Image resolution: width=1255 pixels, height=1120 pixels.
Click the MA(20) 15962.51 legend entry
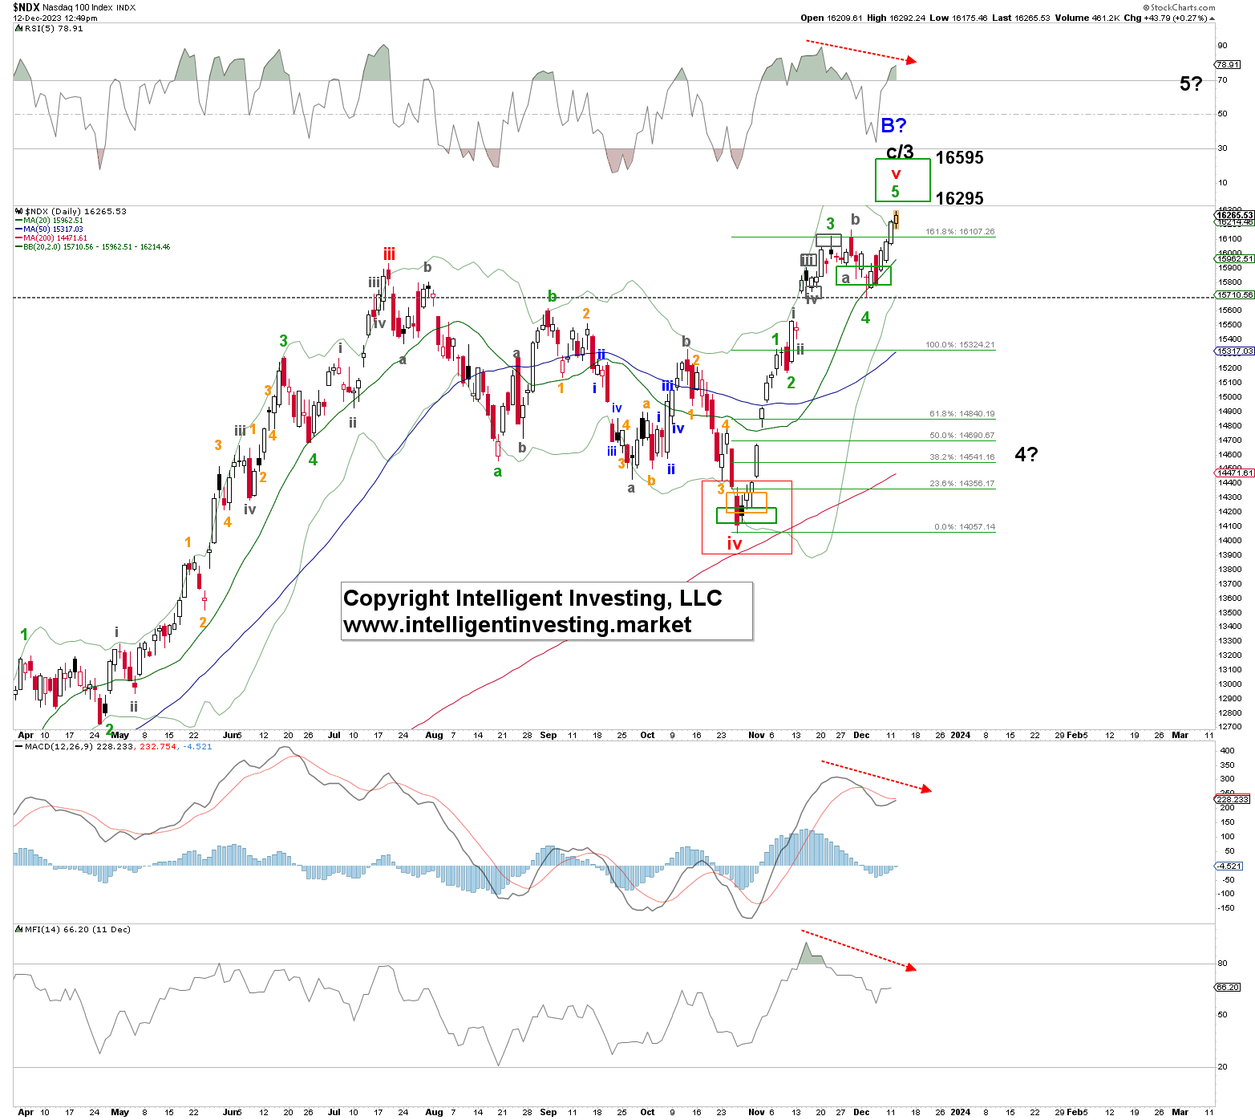[x=49, y=221]
